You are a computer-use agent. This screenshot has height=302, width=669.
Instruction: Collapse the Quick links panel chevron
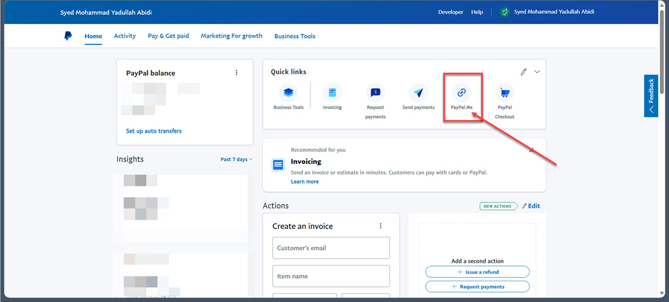tap(537, 72)
